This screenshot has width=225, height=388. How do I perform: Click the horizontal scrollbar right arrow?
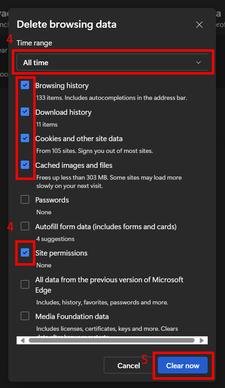click(201, 340)
